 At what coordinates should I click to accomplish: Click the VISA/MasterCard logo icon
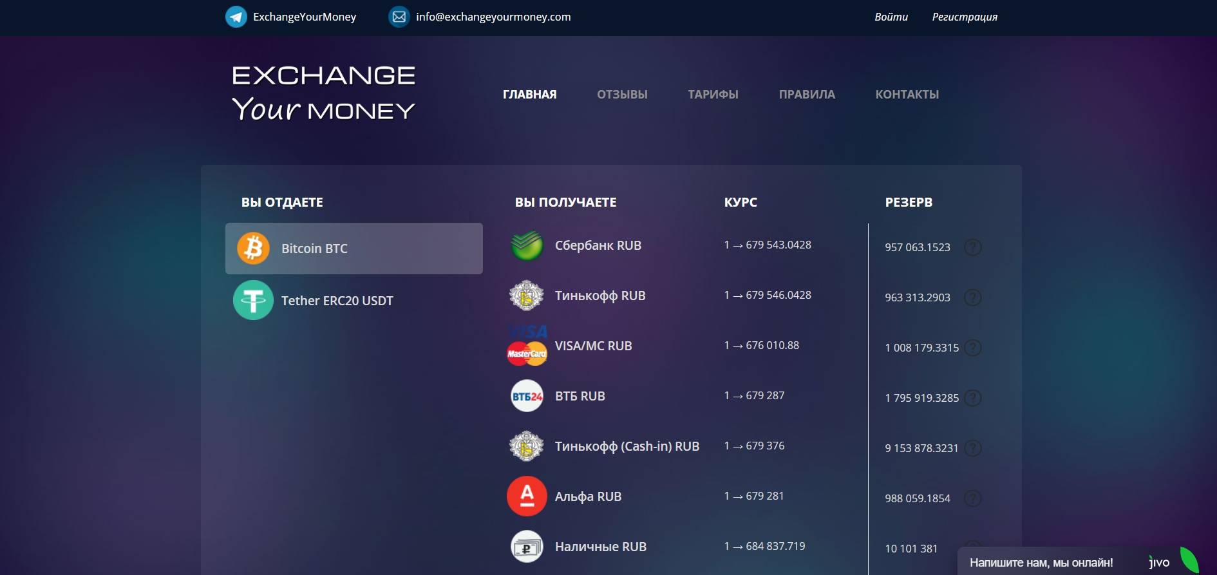click(x=527, y=346)
